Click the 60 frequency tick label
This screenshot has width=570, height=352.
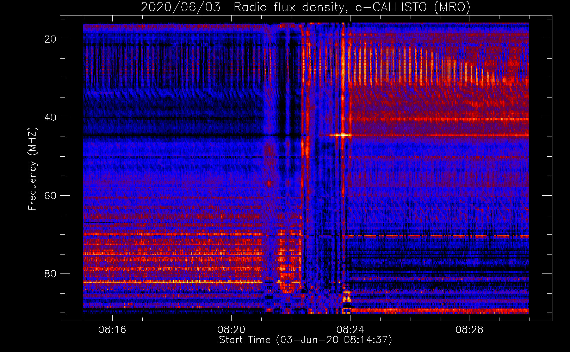coord(51,195)
